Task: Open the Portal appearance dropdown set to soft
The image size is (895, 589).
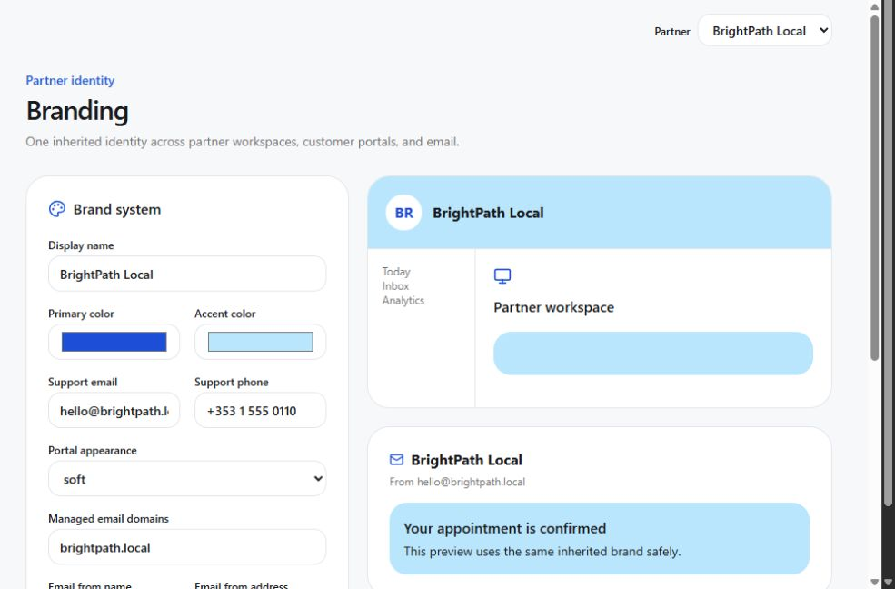Action: 187,479
